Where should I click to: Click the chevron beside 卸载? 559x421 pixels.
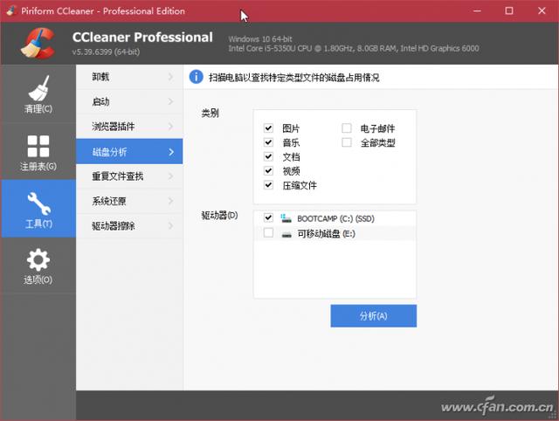pos(171,77)
